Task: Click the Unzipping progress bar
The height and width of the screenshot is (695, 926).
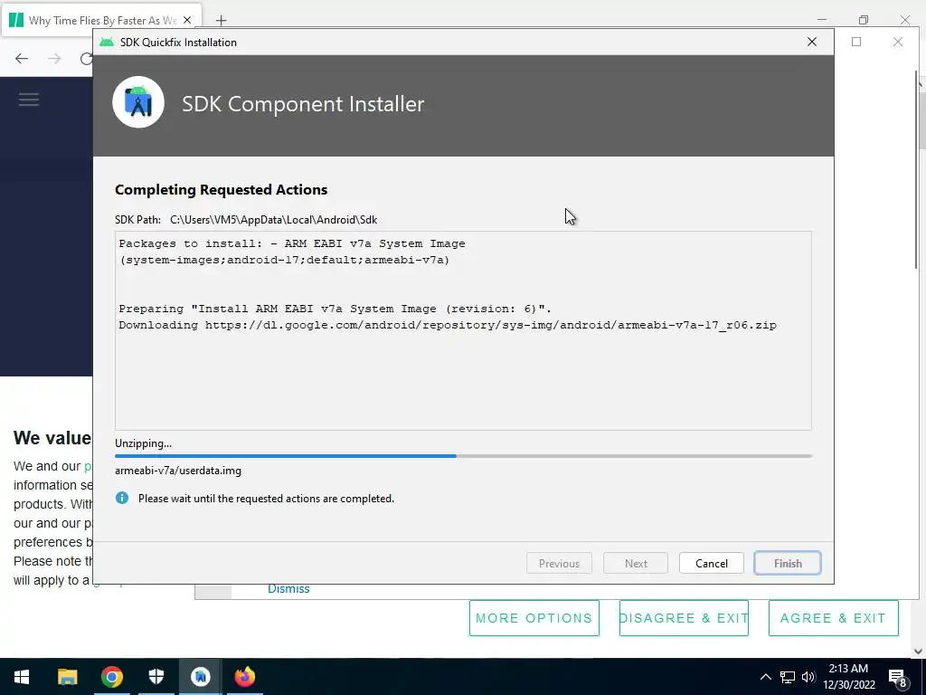Action: click(x=464, y=456)
